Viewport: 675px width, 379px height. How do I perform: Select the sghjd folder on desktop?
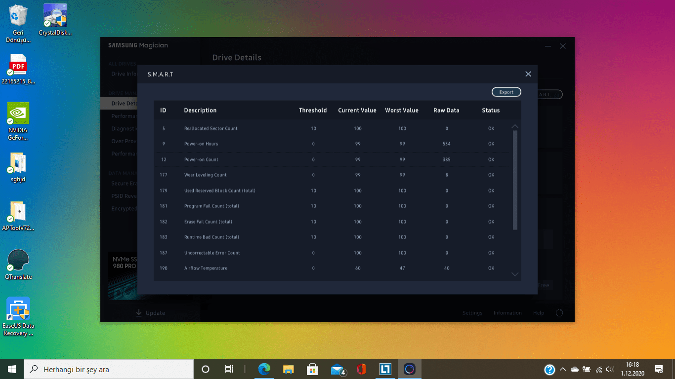(18, 167)
